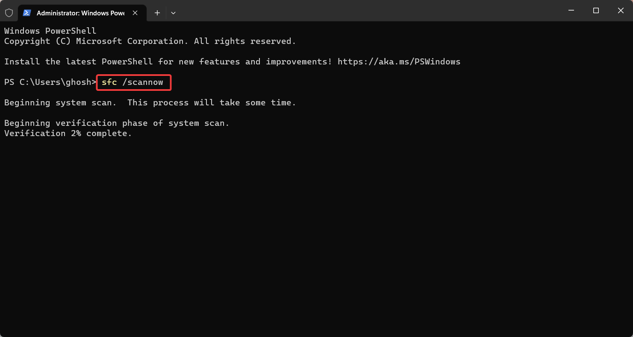Select the Administrator: Windows PowerShell tab
The image size is (633, 337).
[80, 13]
